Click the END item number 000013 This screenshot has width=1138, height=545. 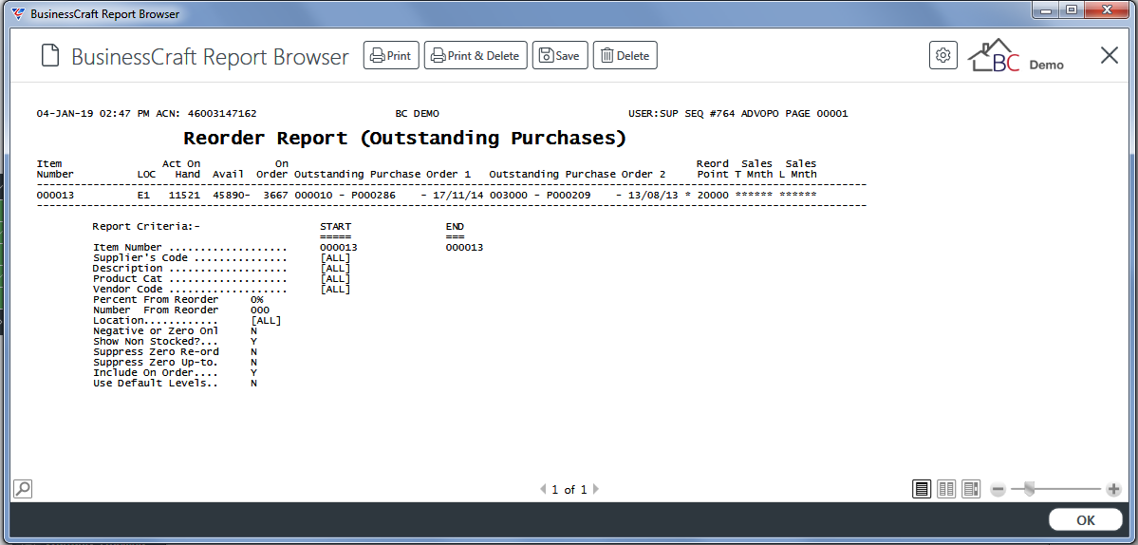(464, 248)
